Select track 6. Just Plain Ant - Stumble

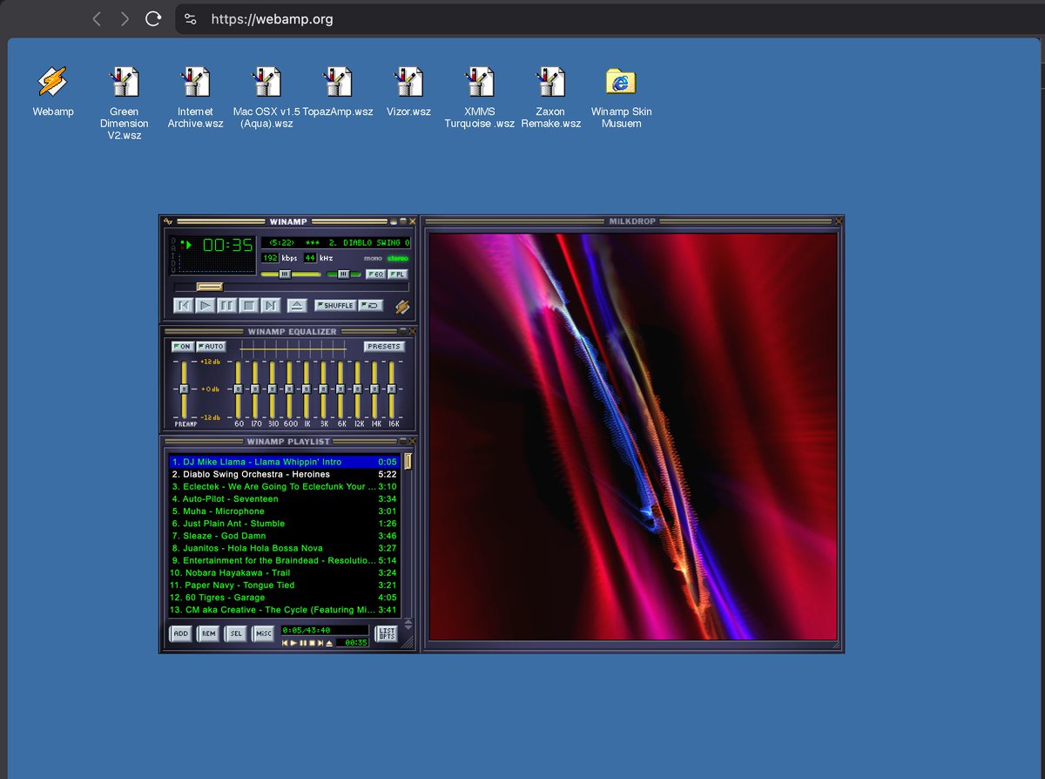pos(284,524)
